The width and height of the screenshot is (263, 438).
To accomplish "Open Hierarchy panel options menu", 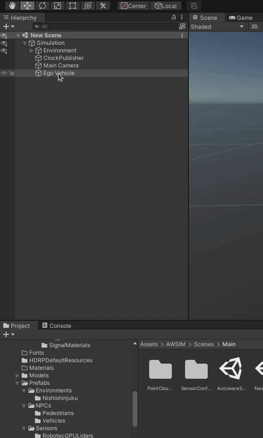I will 181,17.
